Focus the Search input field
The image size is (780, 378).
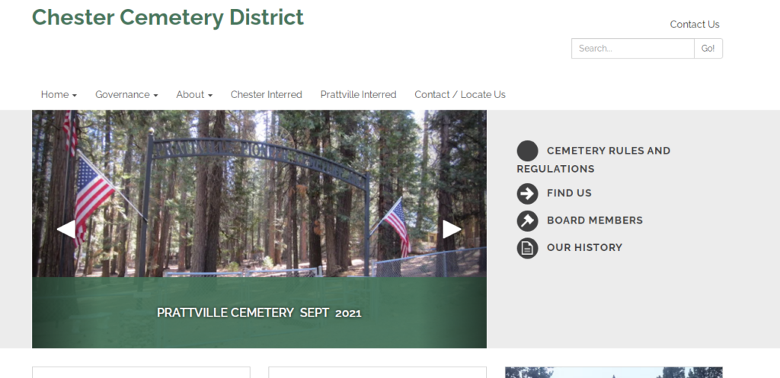633,48
